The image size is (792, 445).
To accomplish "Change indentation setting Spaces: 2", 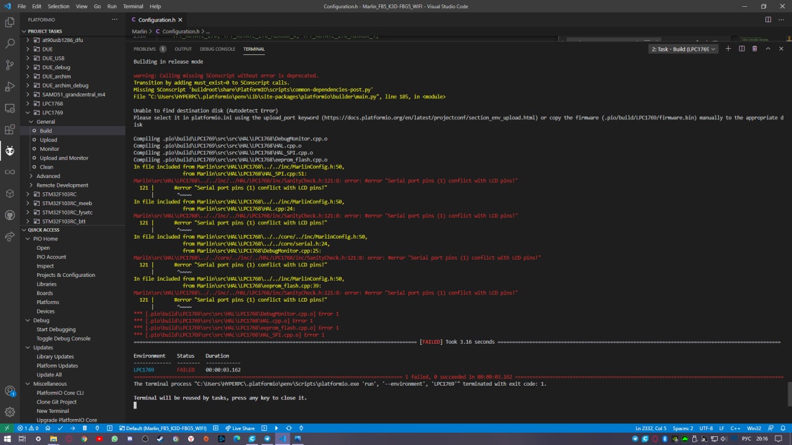I will pyautogui.click(x=683, y=428).
